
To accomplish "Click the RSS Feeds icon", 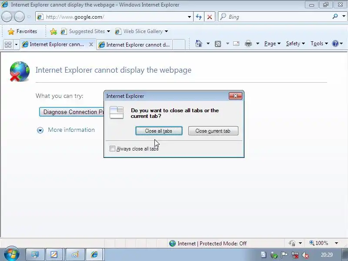I will point(218,44).
